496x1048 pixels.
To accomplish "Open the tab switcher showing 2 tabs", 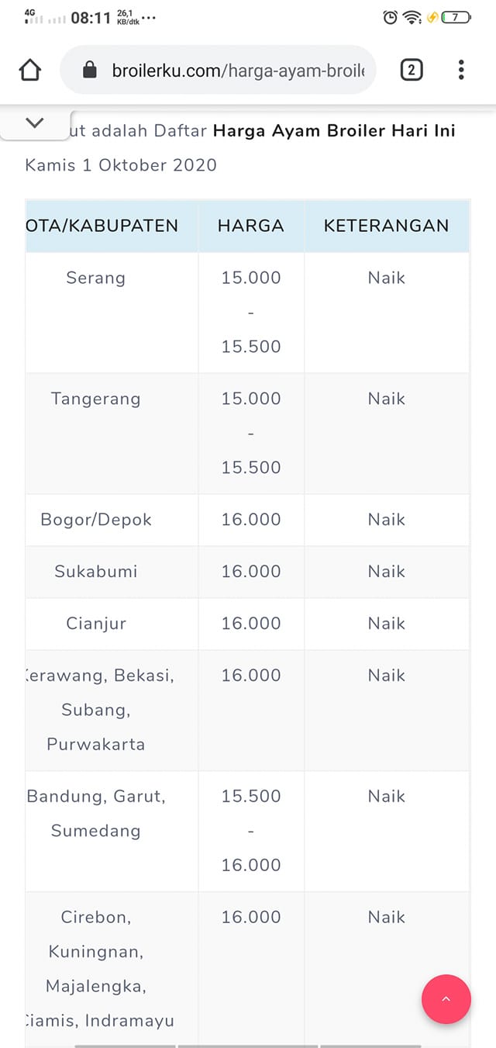I will click(x=411, y=70).
